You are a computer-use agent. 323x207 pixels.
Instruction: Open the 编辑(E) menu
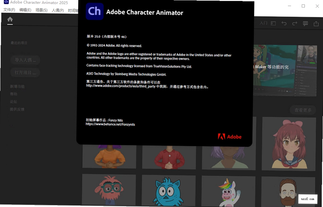point(25,10)
